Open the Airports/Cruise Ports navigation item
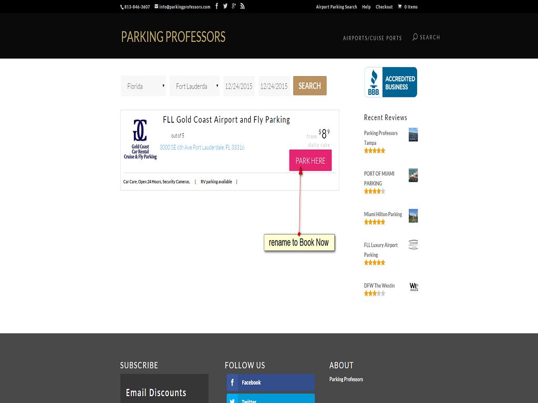538x403 pixels. [373, 38]
